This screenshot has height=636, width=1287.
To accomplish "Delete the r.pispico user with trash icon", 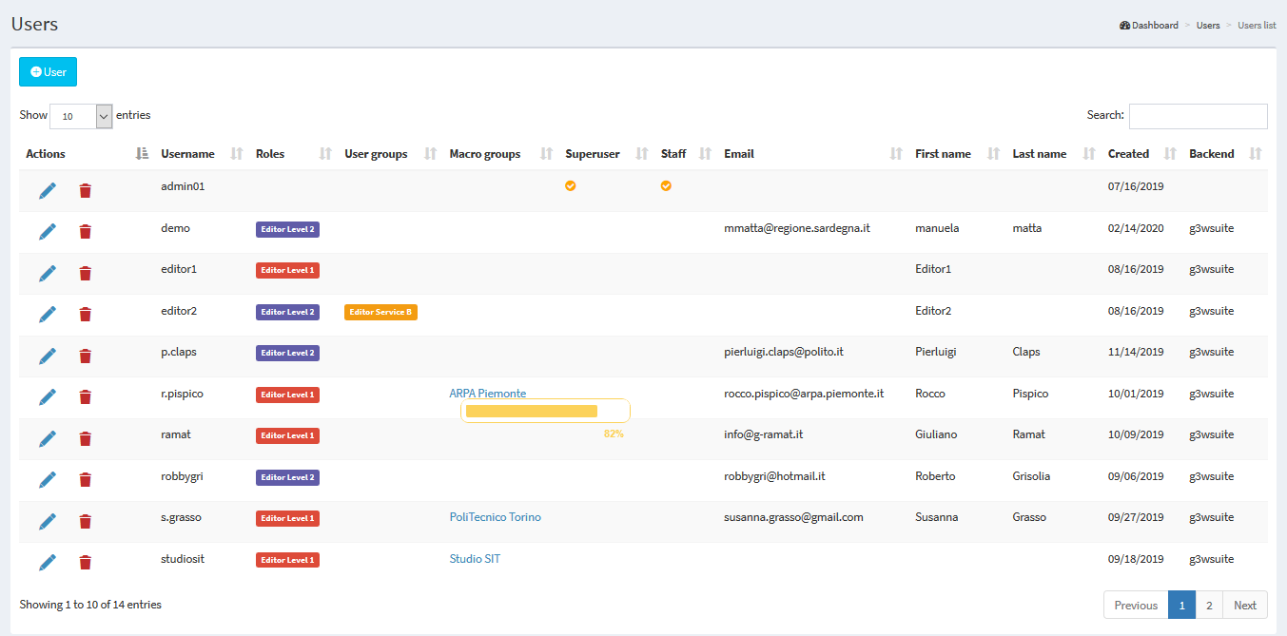I will 86,397.
